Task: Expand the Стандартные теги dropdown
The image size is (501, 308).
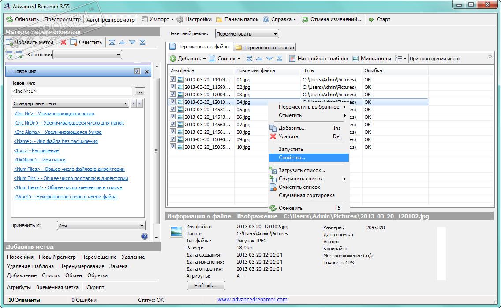Action: (x=70, y=103)
